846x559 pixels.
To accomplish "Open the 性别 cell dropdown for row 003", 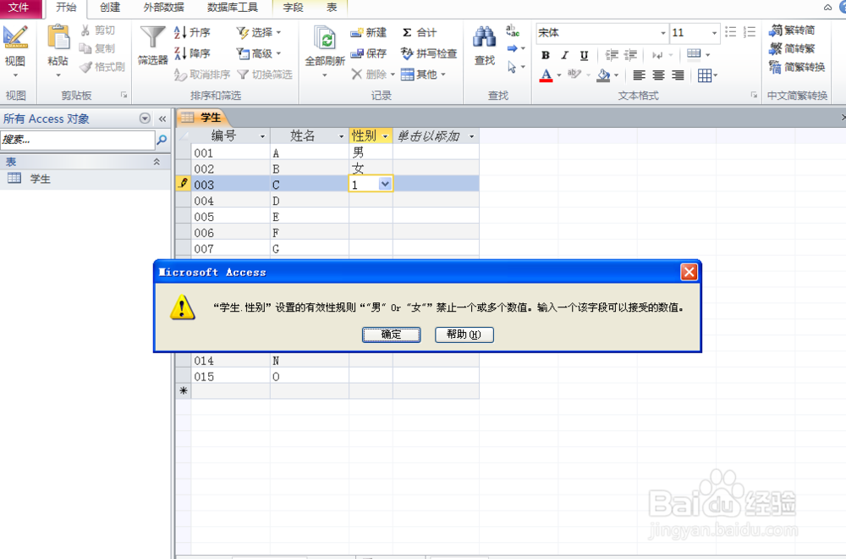I will point(385,184).
